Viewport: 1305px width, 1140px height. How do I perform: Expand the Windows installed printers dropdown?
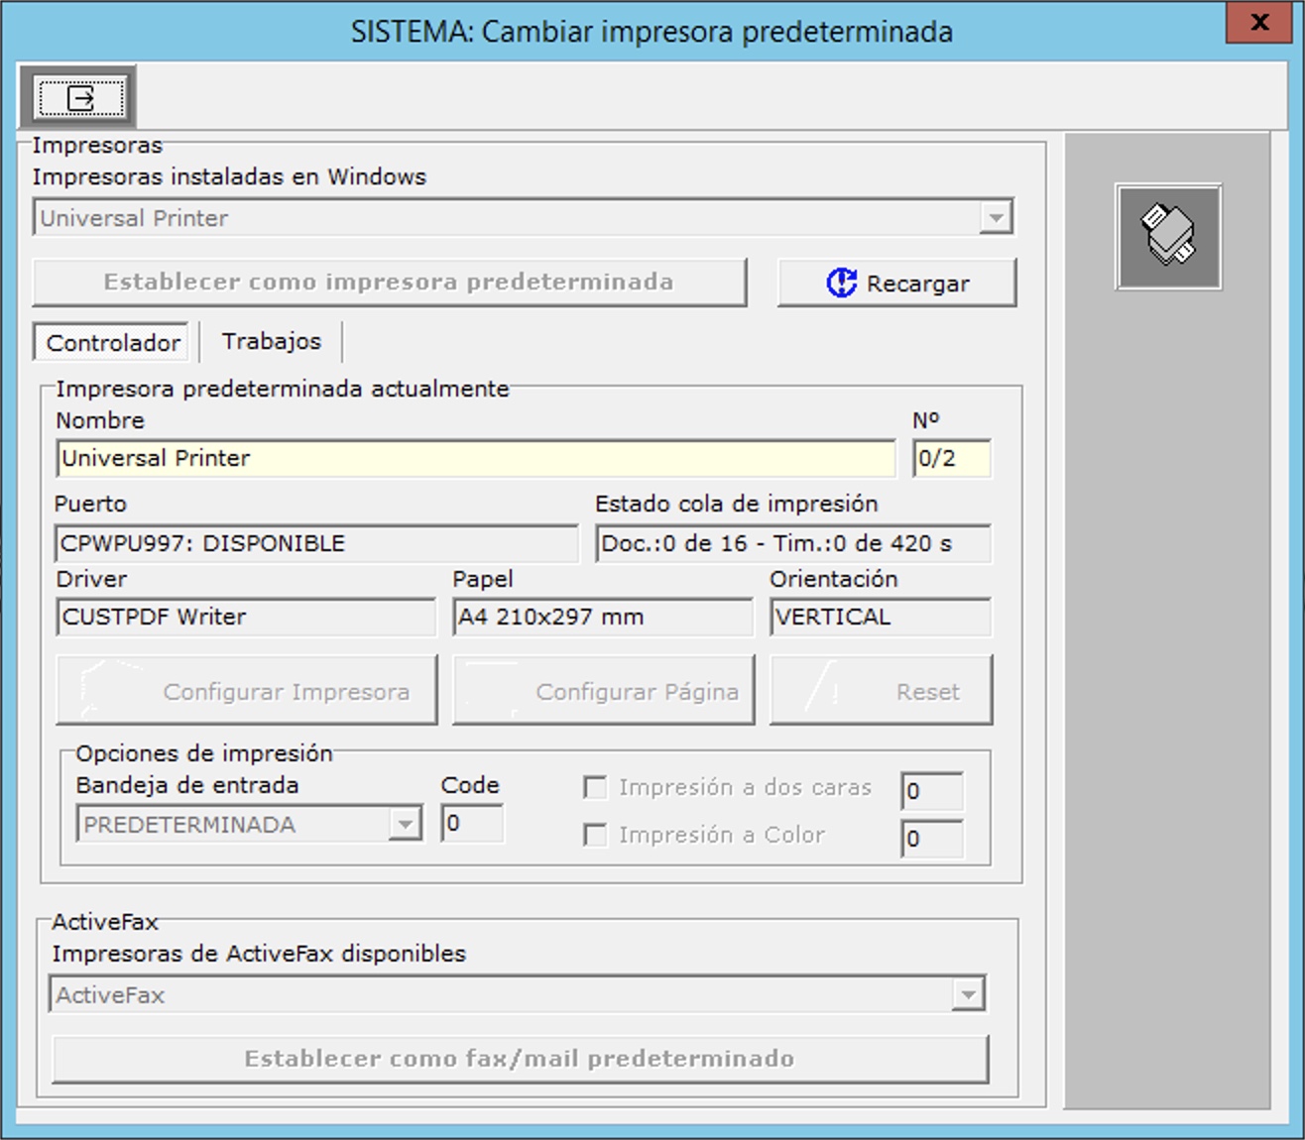tap(994, 217)
